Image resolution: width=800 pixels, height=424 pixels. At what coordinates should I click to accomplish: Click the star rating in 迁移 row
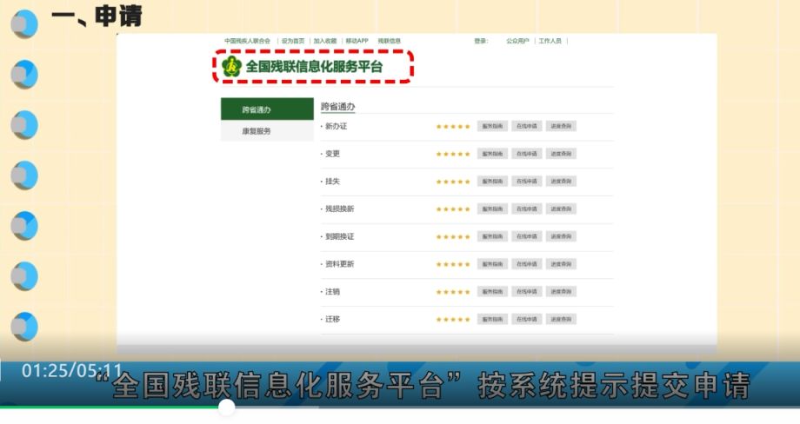click(x=453, y=320)
